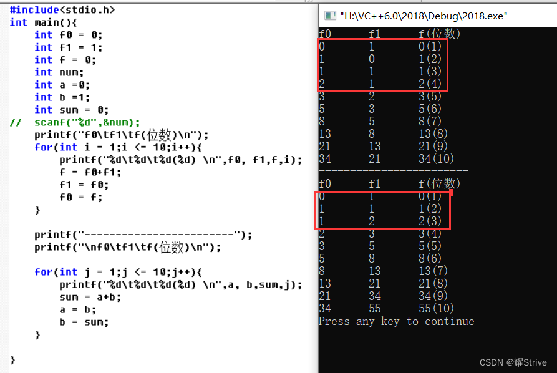Place cursor on the "int main(){" line
Viewport: 557px width, 373px height.
(43, 22)
